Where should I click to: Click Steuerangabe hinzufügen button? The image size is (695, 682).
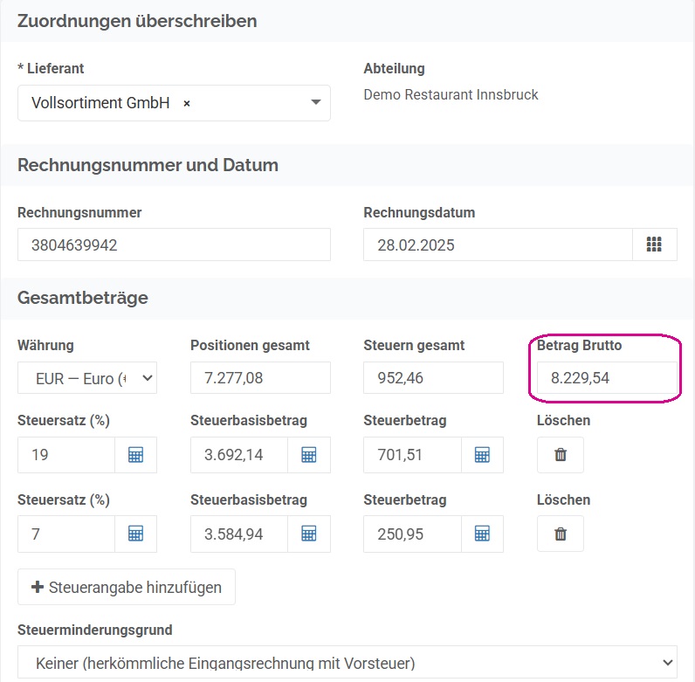click(127, 587)
